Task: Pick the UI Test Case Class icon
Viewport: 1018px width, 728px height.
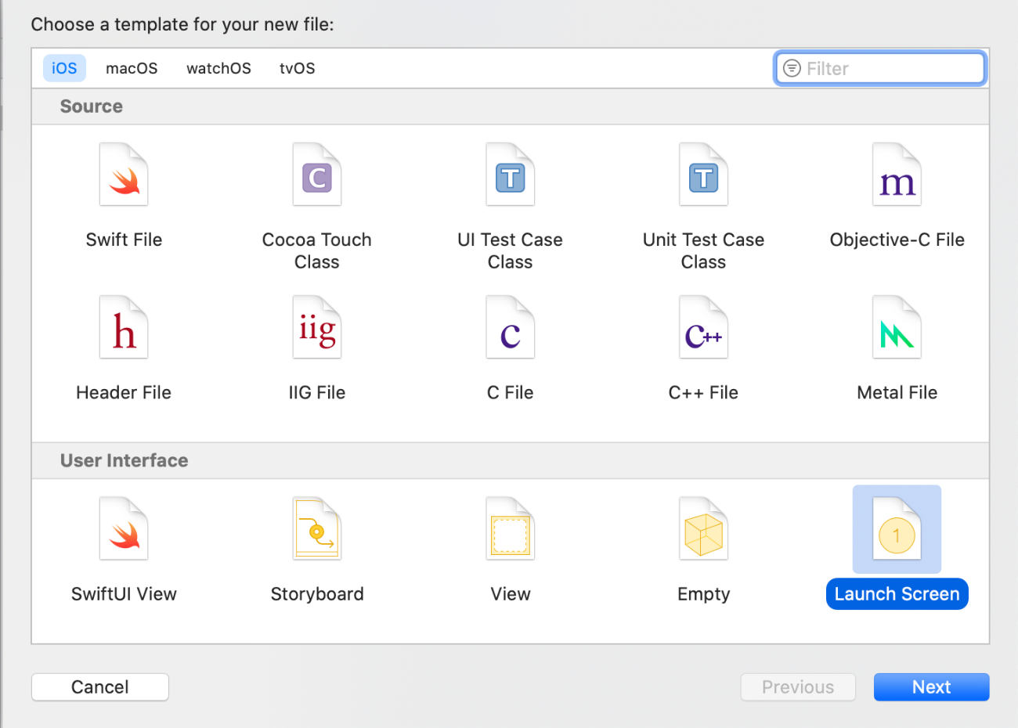Action: (x=511, y=175)
